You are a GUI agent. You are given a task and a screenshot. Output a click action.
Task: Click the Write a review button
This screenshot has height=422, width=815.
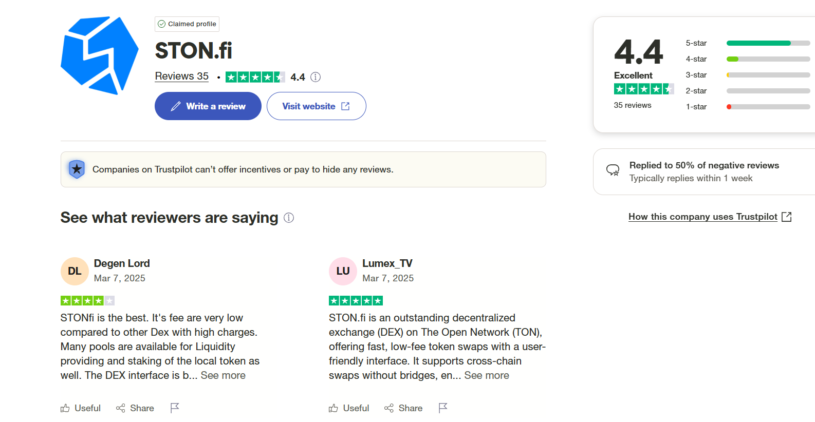point(208,106)
